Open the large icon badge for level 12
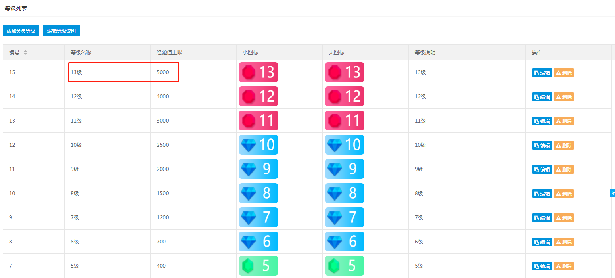Image resolution: width=615 pixels, height=278 pixels. tap(345, 96)
